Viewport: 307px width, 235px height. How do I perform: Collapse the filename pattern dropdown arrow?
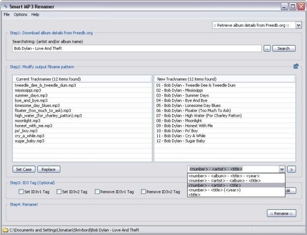point(282,169)
